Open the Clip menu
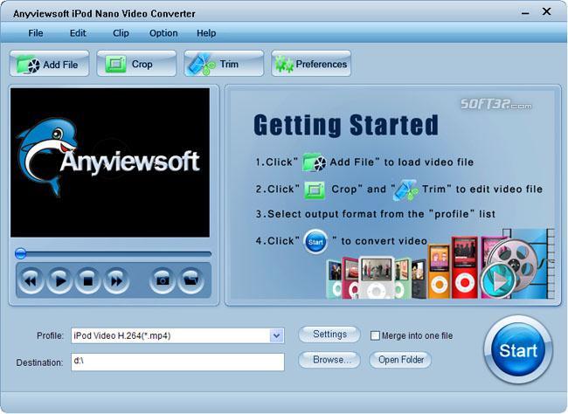Screen dimensions: 568x414 coord(121,33)
